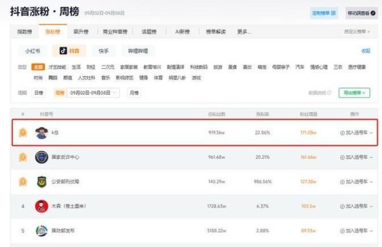The height and width of the screenshot is (247, 382).
Task: Add 国家反诈中心 to 选号车
Action: click(353, 157)
